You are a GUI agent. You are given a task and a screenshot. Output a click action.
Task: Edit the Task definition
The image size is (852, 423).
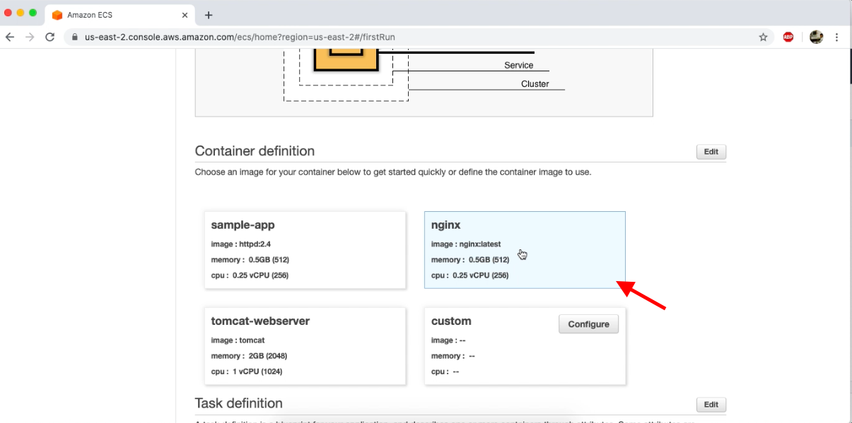[711, 404]
